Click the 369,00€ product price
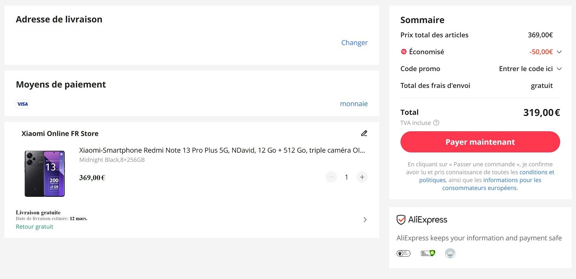 [x=92, y=178]
